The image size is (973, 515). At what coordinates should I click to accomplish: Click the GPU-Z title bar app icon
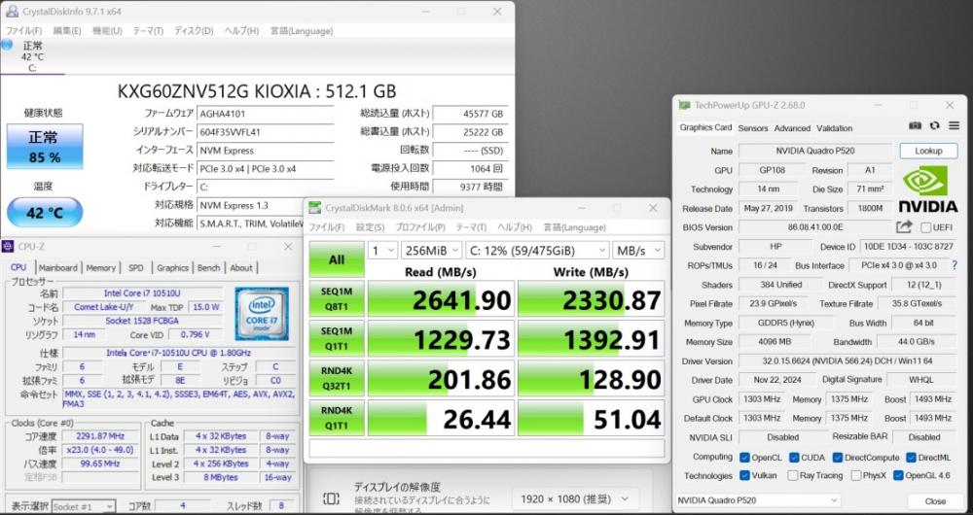(684, 105)
